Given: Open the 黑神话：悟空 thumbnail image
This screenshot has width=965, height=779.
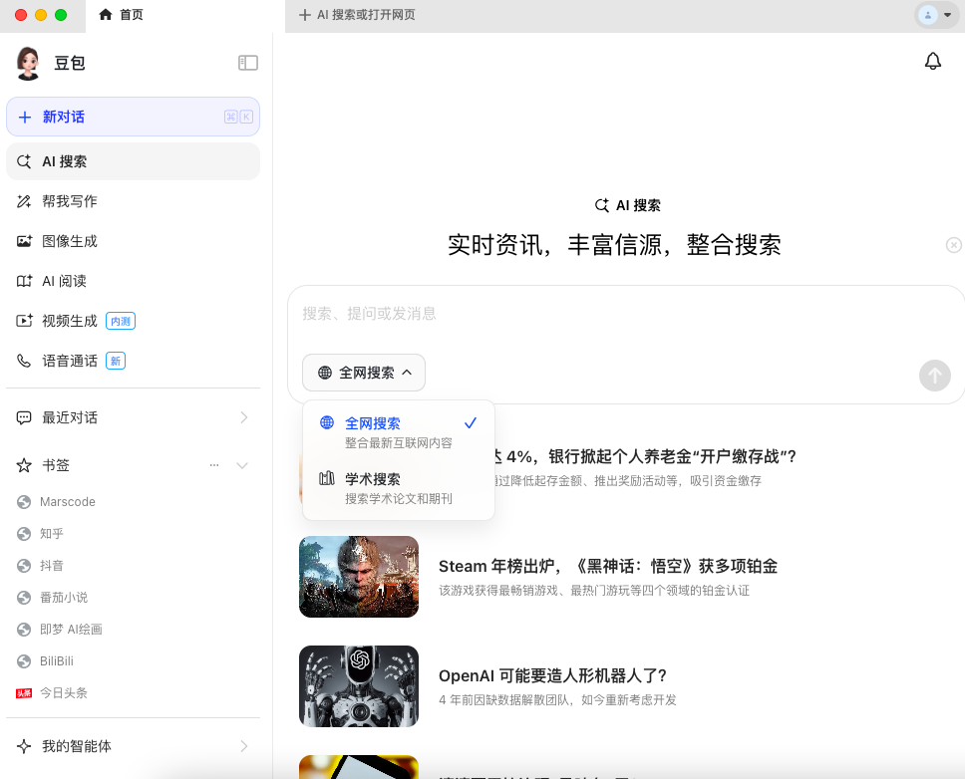Looking at the screenshot, I should pyautogui.click(x=359, y=577).
